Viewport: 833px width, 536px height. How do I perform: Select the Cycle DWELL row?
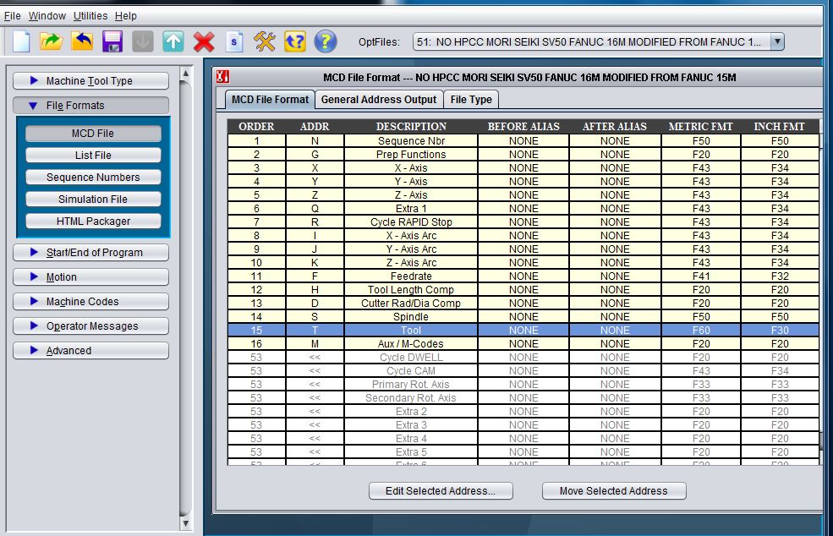(x=523, y=357)
